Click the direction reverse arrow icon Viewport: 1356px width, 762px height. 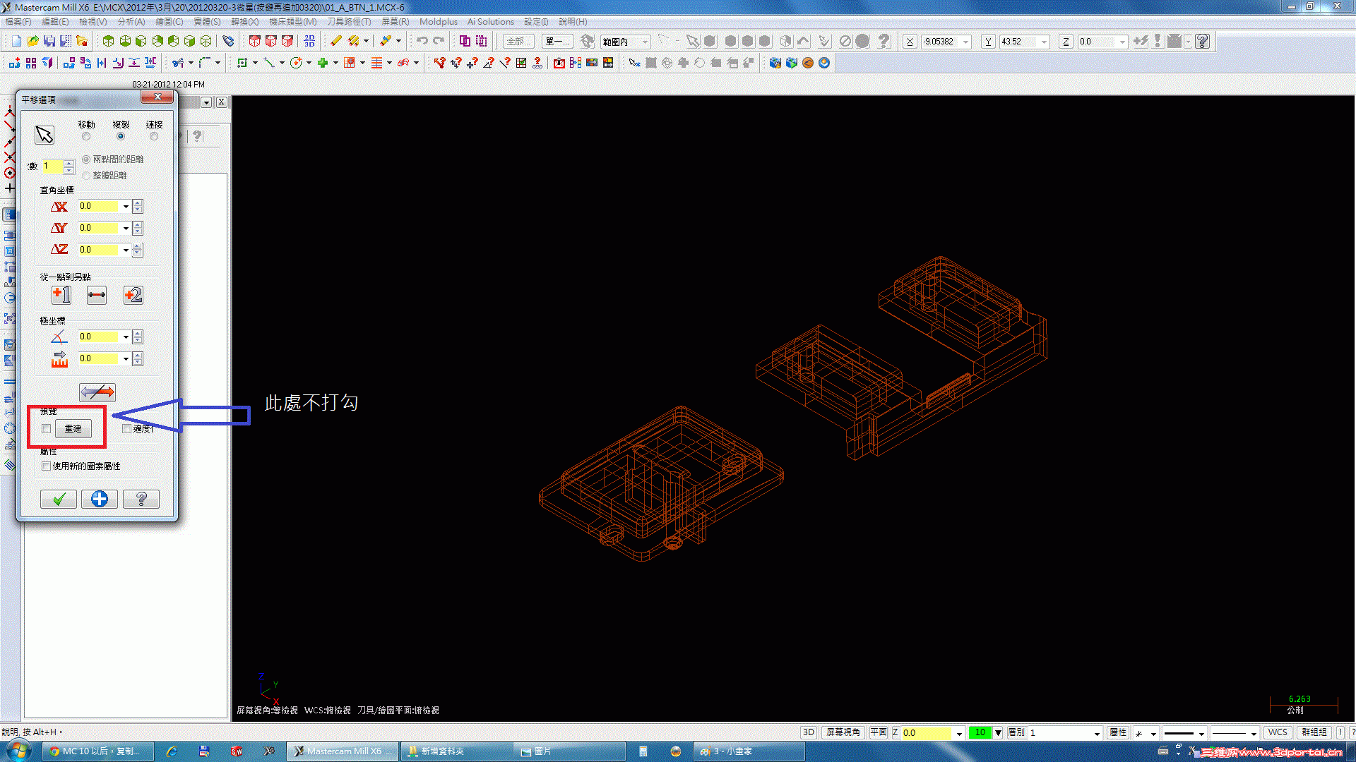coord(97,392)
